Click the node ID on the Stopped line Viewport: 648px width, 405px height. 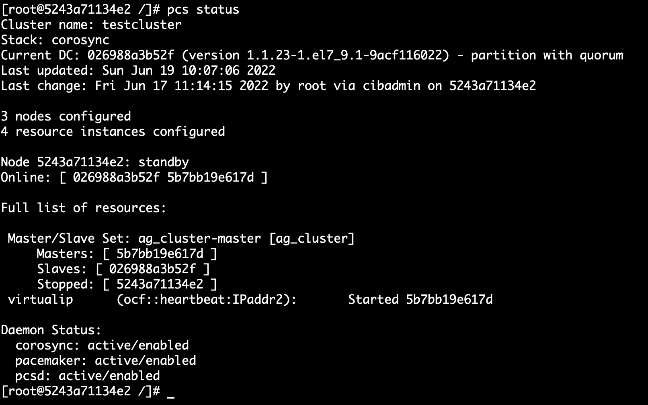point(160,284)
